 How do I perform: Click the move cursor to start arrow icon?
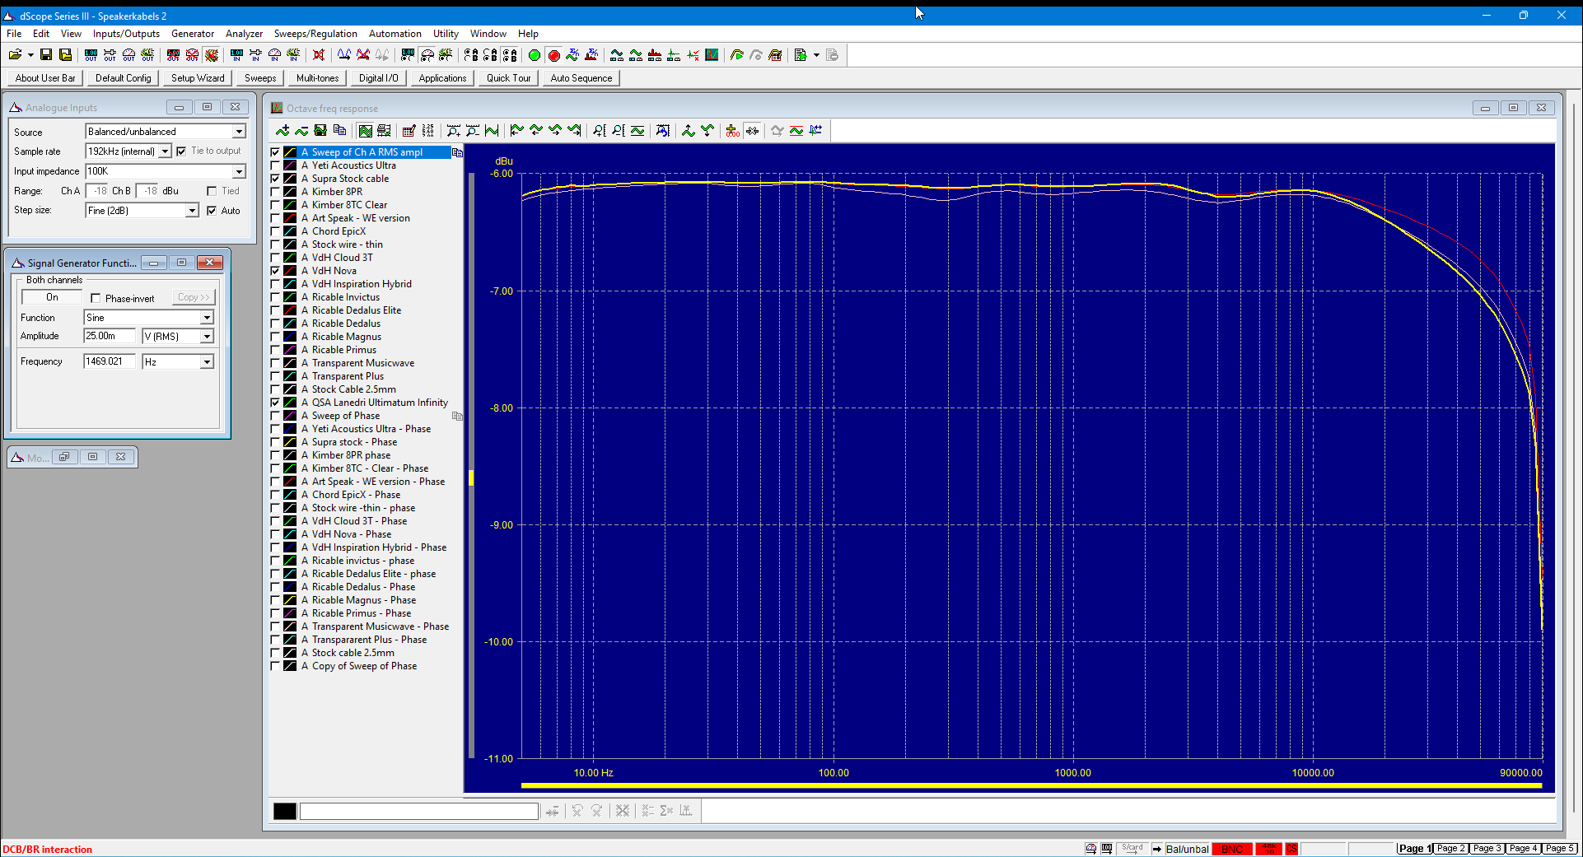pos(516,131)
